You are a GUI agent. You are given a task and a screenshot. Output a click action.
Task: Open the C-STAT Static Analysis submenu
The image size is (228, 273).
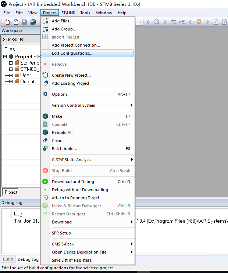click(88, 160)
